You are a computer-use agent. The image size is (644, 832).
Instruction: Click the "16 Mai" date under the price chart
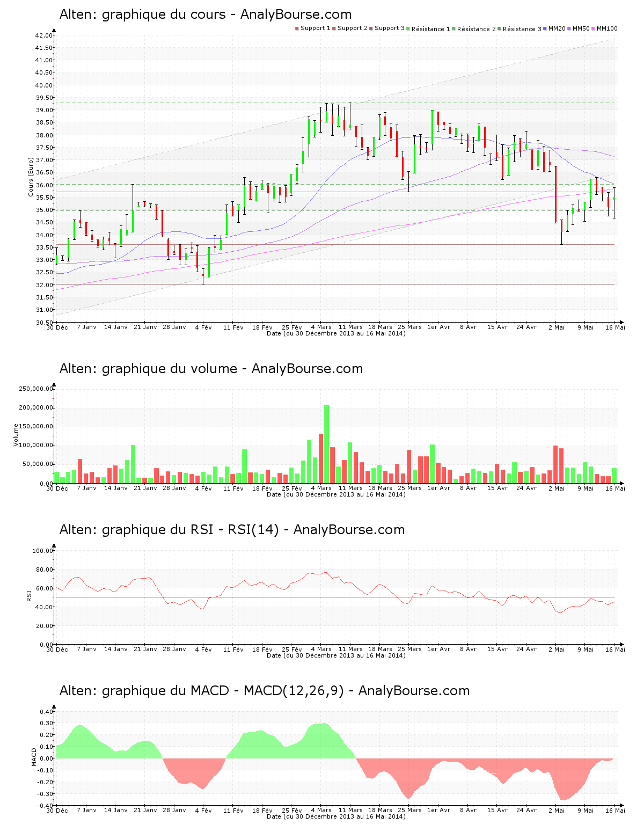615,327
